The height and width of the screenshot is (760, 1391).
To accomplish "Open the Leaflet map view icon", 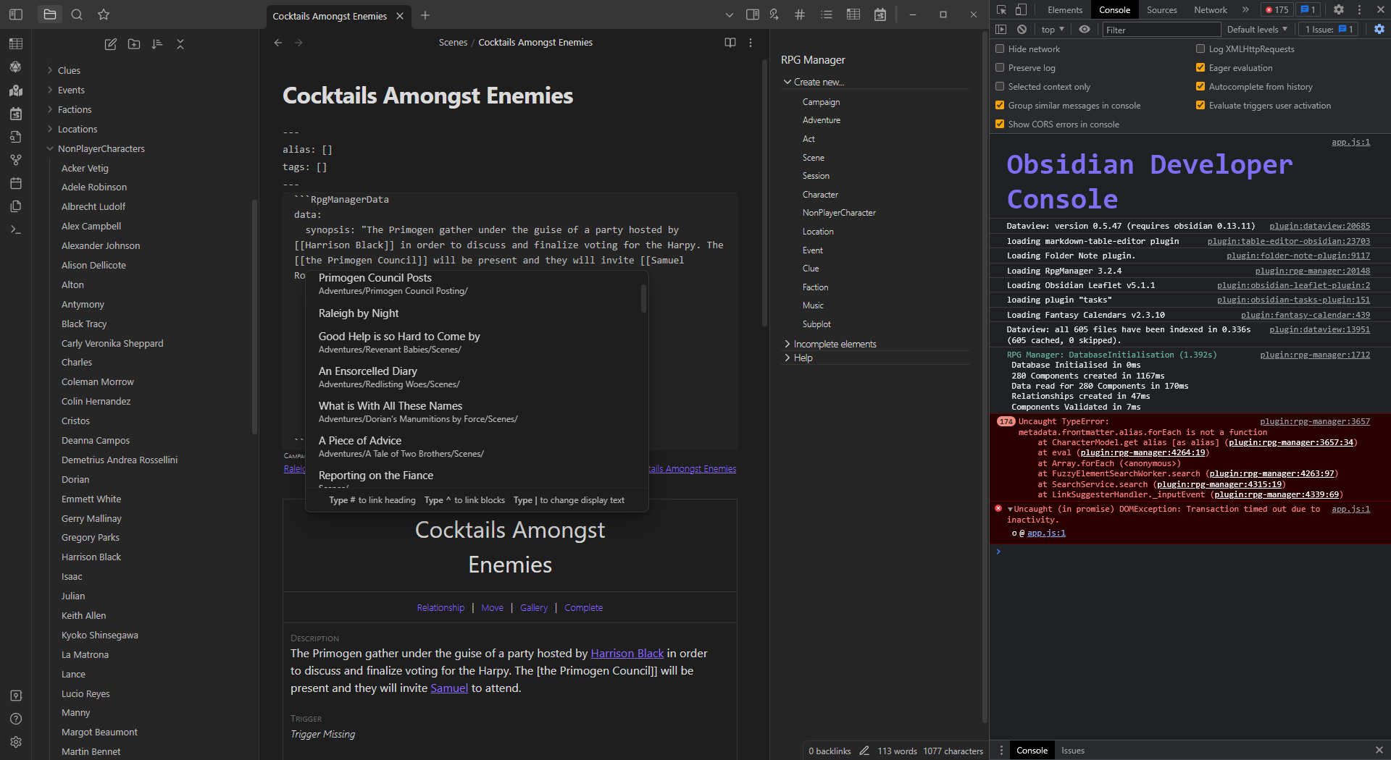I will [16, 90].
